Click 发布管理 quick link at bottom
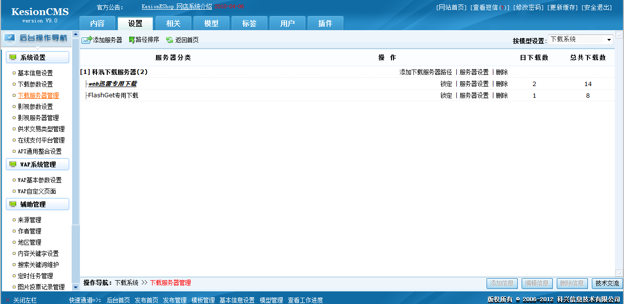Viewport: 624px width, 304px height. coord(175,300)
